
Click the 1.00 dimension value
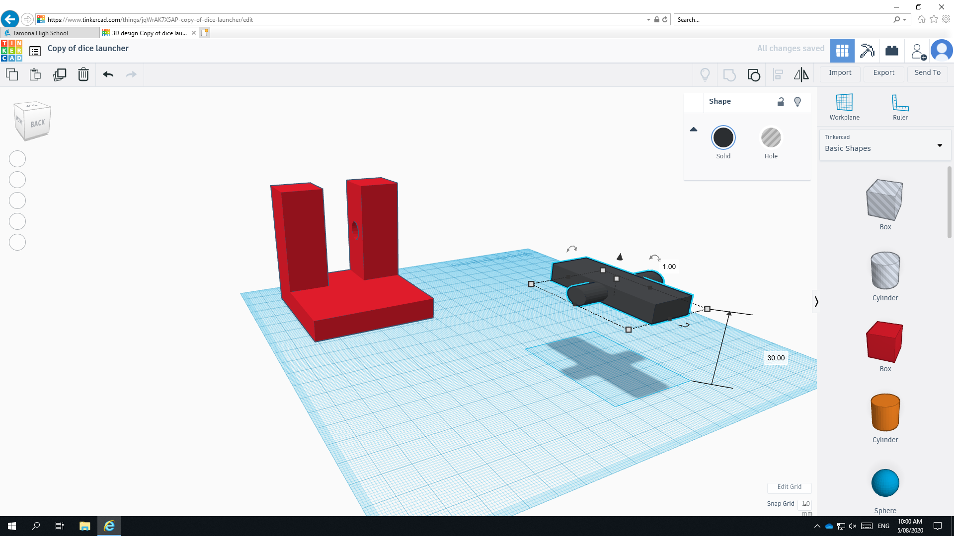669,267
